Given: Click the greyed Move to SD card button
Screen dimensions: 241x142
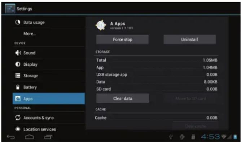Looking at the screenshot, I should (x=191, y=99).
